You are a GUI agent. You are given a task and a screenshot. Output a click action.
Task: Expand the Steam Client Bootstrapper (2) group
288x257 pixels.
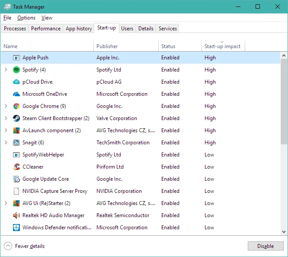pyautogui.click(x=6, y=118)
